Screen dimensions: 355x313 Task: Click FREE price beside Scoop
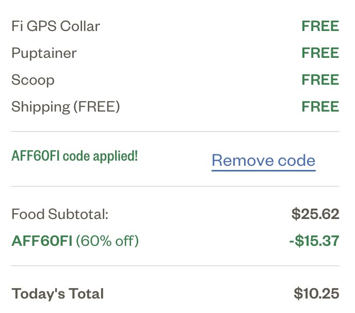click(320, 80)
